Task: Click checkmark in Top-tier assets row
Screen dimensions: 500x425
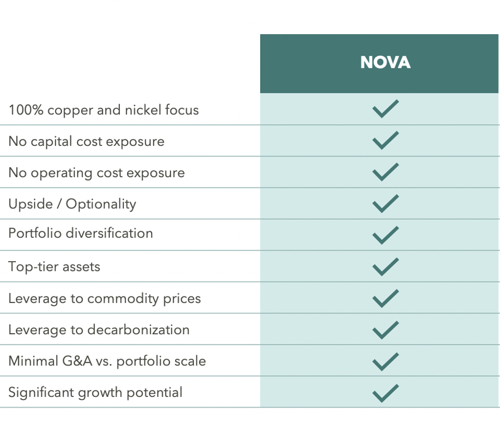Action: [385, 266]
